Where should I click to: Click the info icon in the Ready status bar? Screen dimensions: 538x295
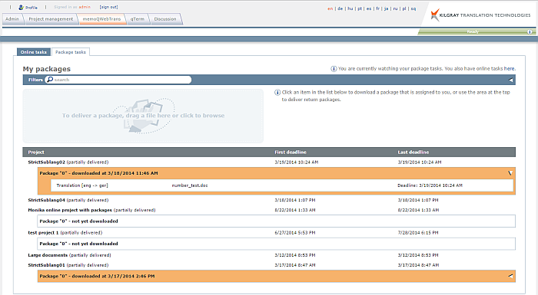[x=530, y=32]
